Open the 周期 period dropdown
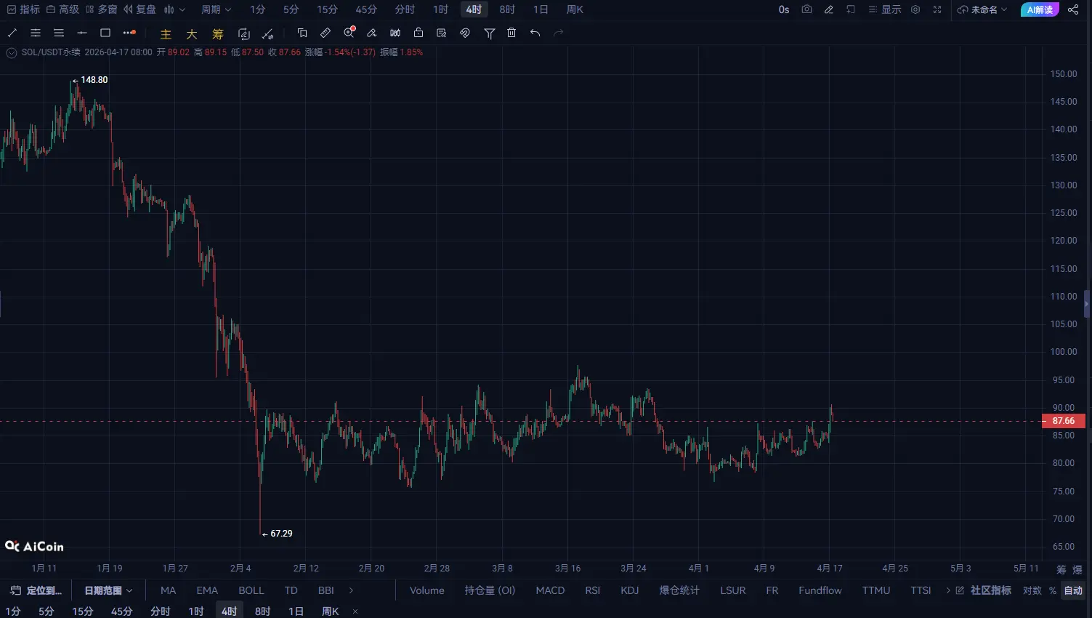Image resolution: width=1092 pixels, height=618 pixels. [216, 9]
